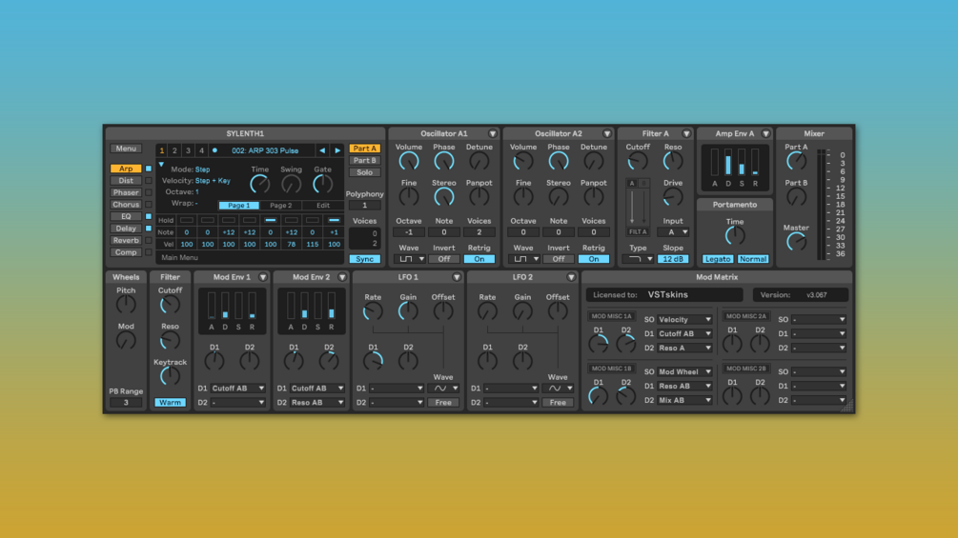This screenshot has height=538, width=958.
Task: Select the Comp effect tab
Action: click(x=126, y=252)
